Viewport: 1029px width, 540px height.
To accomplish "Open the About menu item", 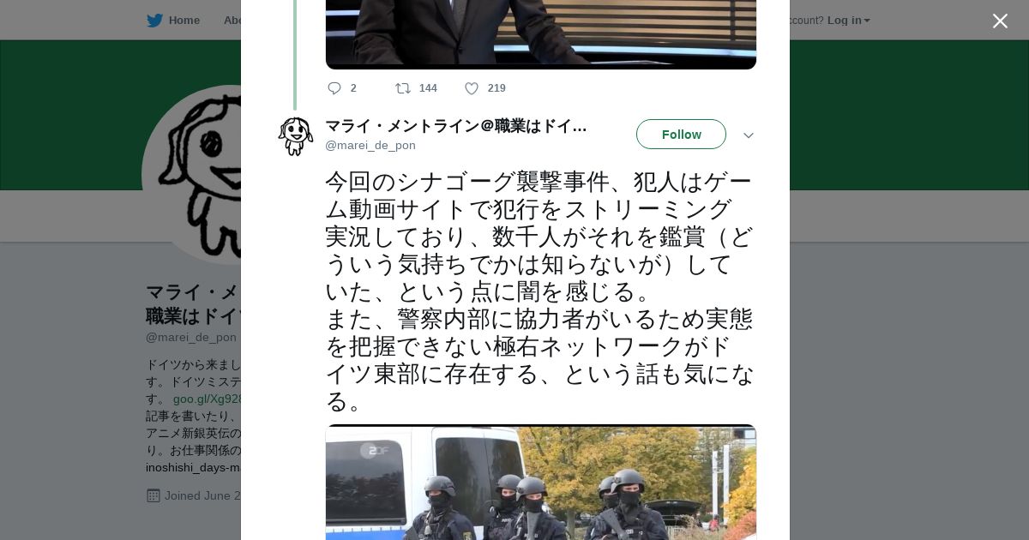I will click(232, 21).
